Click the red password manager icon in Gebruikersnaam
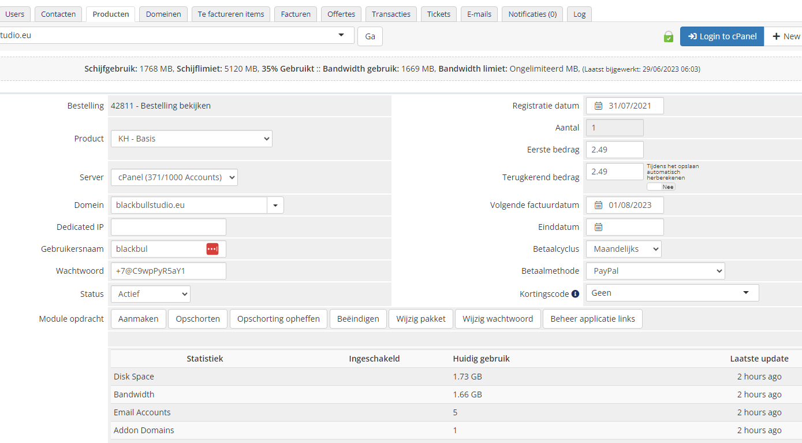The width and height of the screenshot is (802, 443). (x=212, y=249)
